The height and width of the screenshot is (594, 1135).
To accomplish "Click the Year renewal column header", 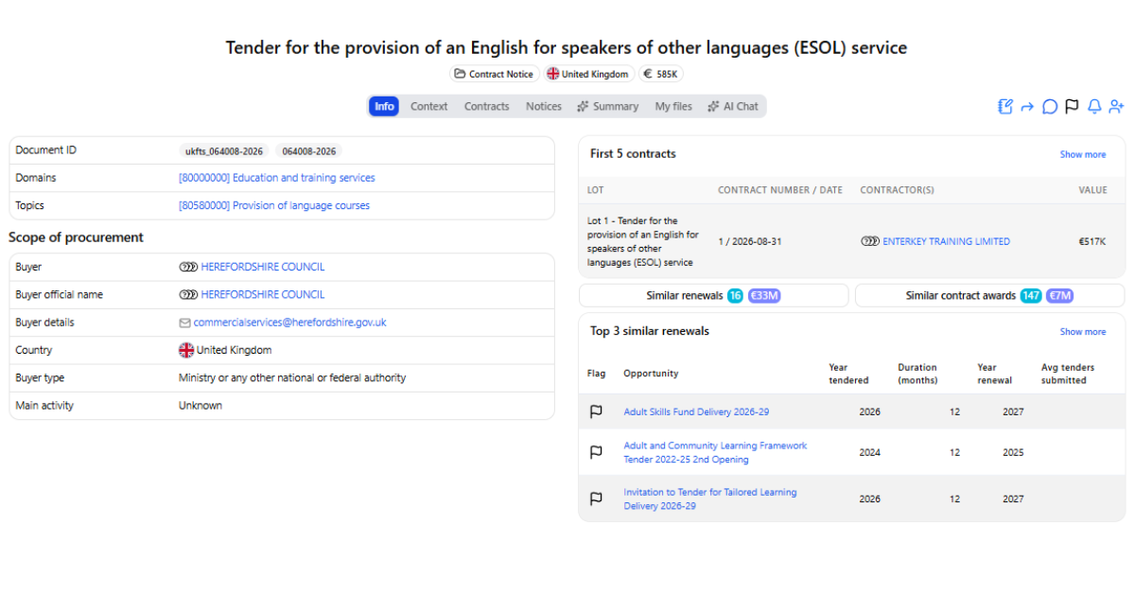I will [x=995, y=374].
